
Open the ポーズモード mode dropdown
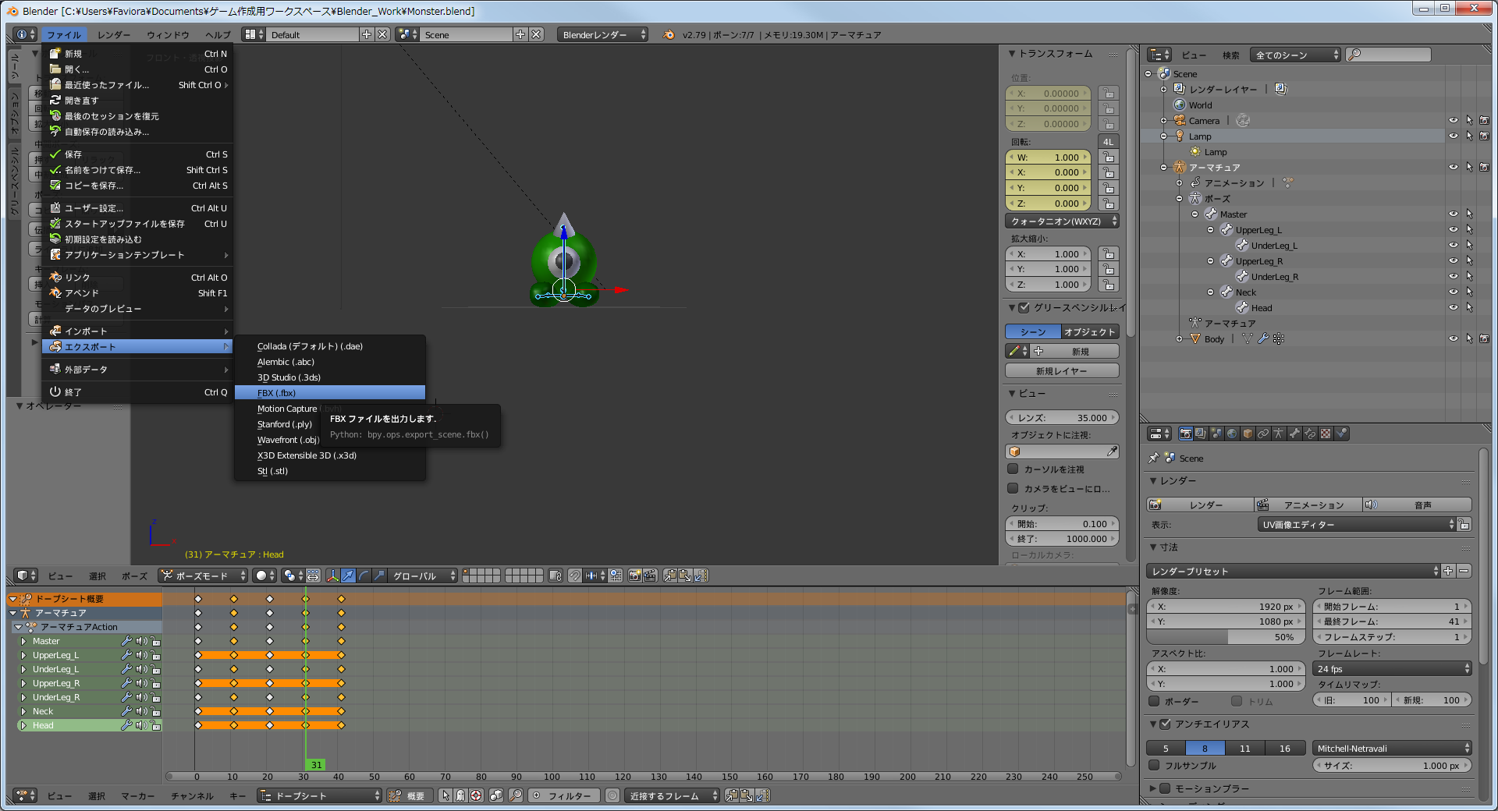(203, 575)
